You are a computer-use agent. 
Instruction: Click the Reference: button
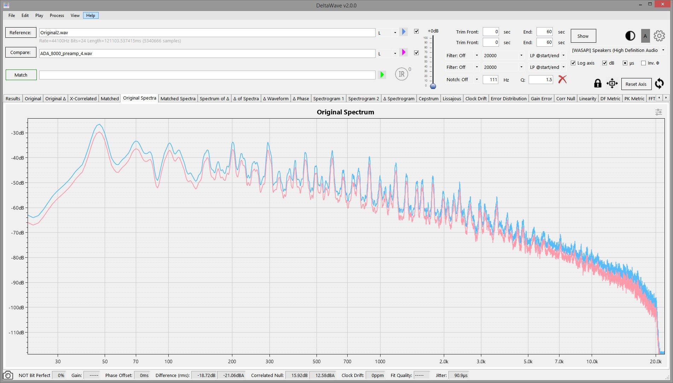21,32
